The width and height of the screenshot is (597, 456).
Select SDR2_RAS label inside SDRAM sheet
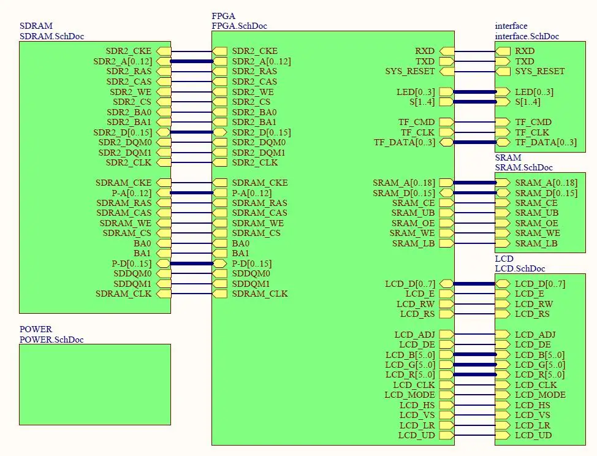click(129, 71)
